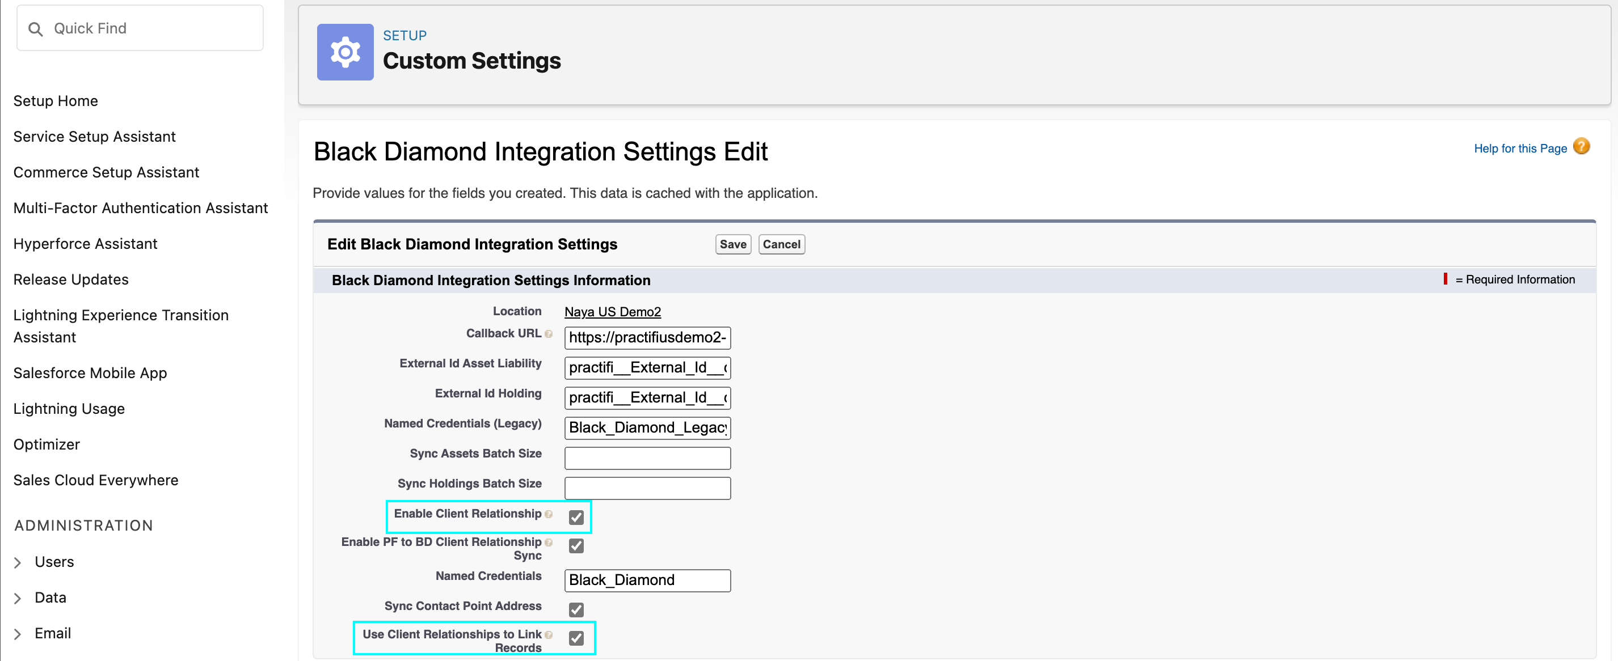This screenshot has width=1618, height=661.
Task: Click the Named Credentials Black_Diamond field
Action: coord(647,581)
